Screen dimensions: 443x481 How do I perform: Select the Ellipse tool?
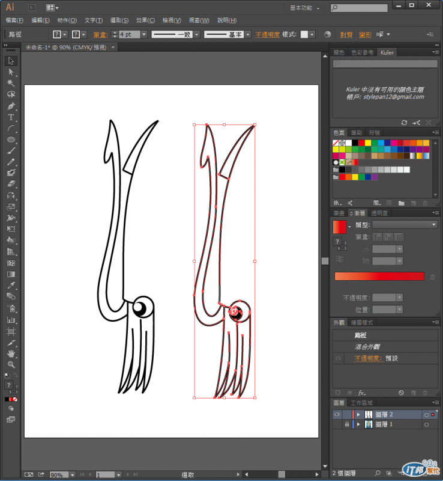11,140
